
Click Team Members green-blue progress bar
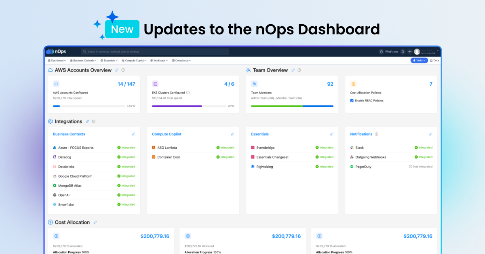292,106
